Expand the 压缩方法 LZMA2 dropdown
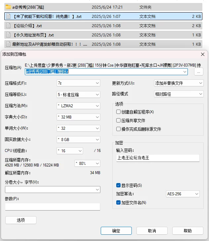209x241 pixels. pyautogui.click(x=78, y=106)
